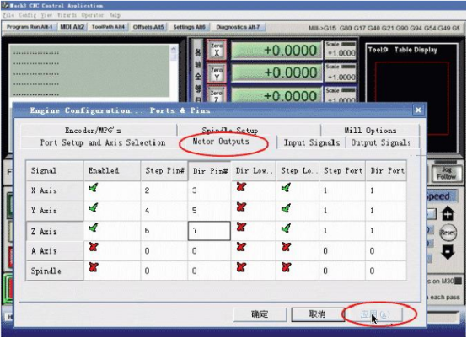Viewport: 467px width, 338px height.
Task: Click X Scale +1.0000 field in Mach3
Action: [x=341, y=53]
